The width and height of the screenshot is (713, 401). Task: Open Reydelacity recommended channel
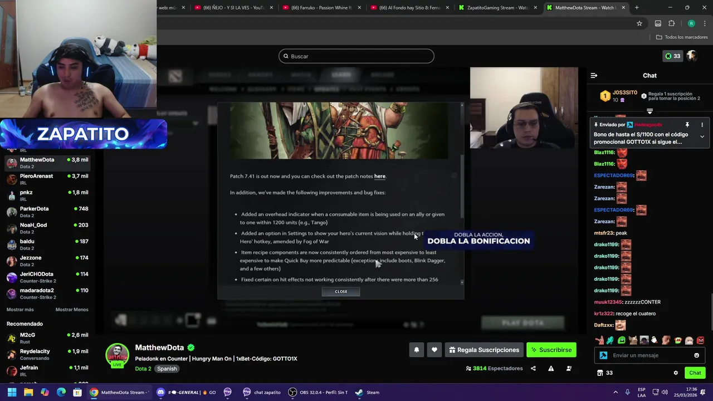click(47, 355)
